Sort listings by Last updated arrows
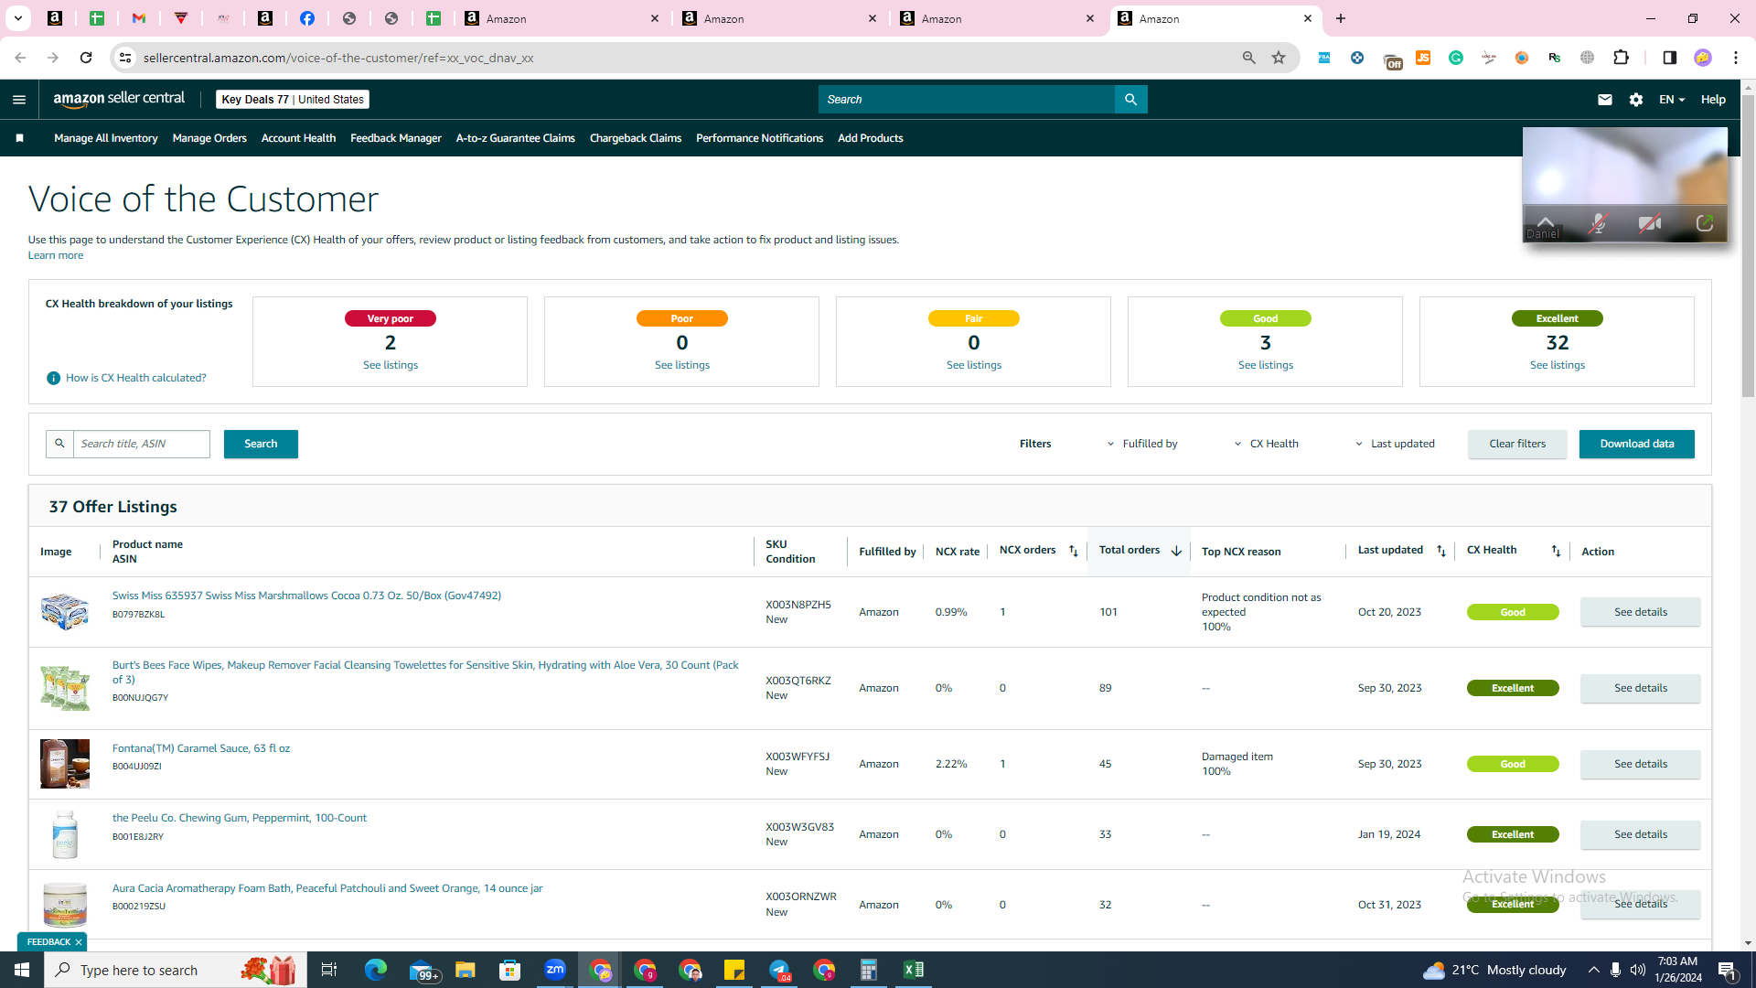The image size is (1756, 988). point(1441,551)
